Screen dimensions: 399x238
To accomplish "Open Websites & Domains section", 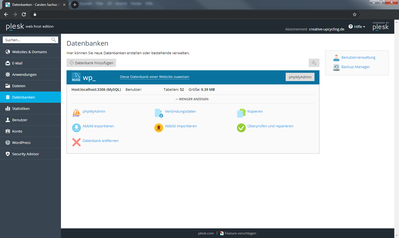I will [x=30, y=52].
